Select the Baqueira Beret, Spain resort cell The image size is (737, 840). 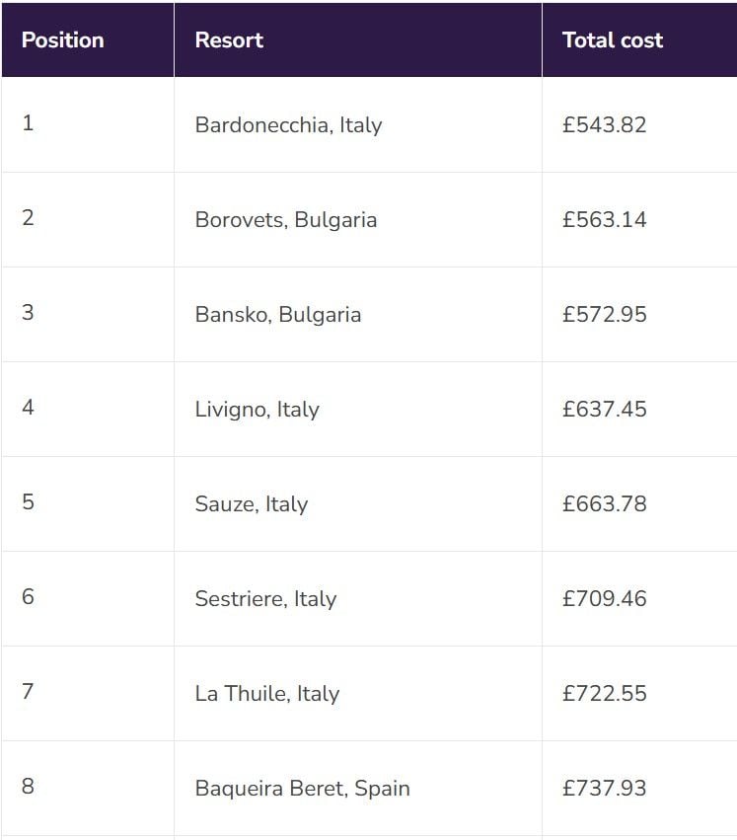pyautogui.click(x=358, y=789)
